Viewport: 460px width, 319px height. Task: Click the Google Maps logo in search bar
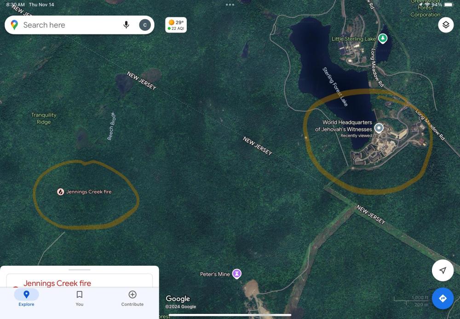click(14, 25)
